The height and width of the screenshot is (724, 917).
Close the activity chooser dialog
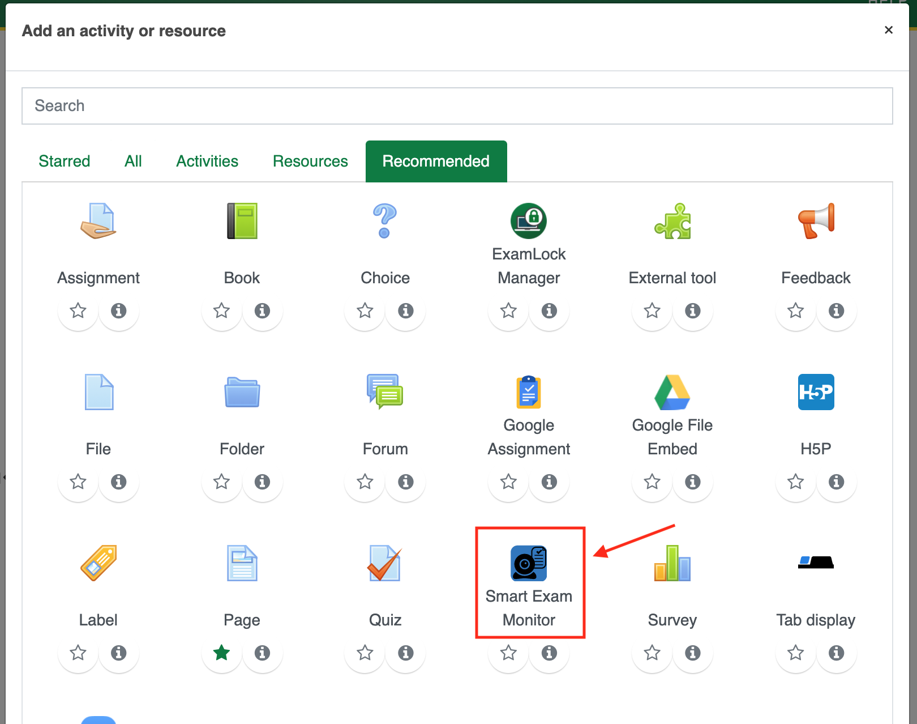click(888, 30)
